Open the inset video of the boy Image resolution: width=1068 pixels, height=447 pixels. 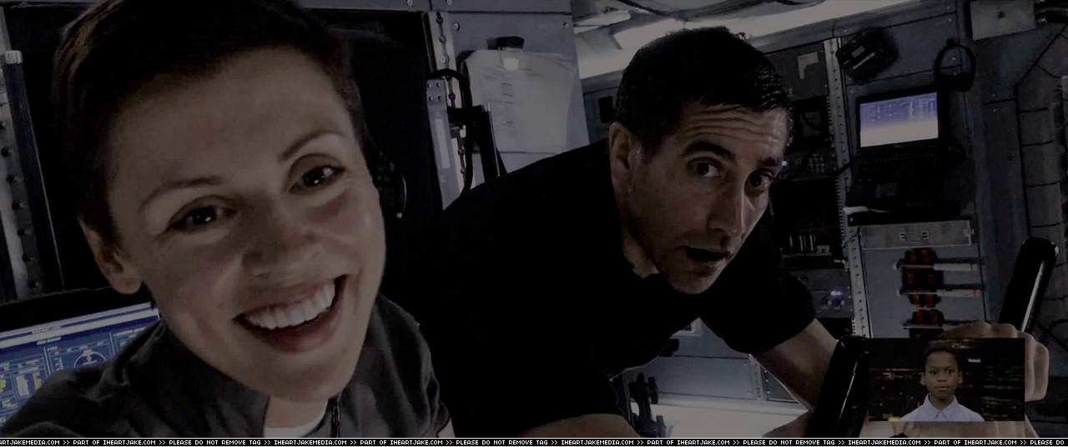(945, 379)
